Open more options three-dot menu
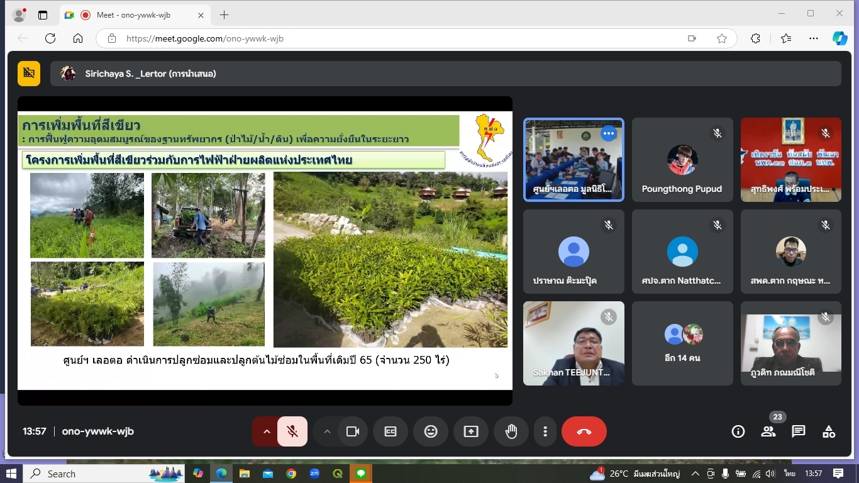The height and width of the screenshot is (483, 859). pyautogui.click(x=545, y=431)
